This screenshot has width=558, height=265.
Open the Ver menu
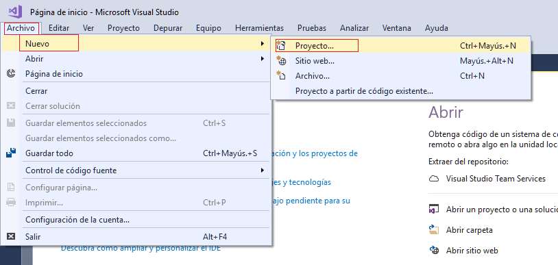coord(88,28)
